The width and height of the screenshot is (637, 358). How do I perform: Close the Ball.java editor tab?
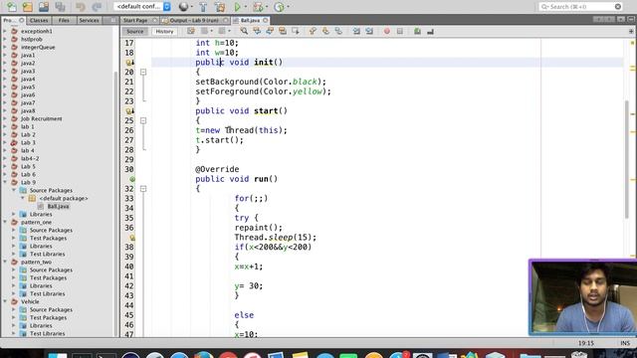(266, 20)
